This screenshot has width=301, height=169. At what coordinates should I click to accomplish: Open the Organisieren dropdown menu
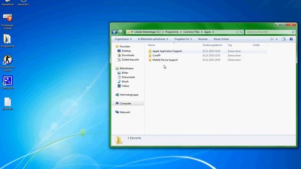pos(123,39)
